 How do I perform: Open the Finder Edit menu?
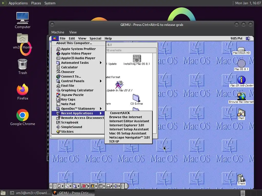(x=72, y=39)
